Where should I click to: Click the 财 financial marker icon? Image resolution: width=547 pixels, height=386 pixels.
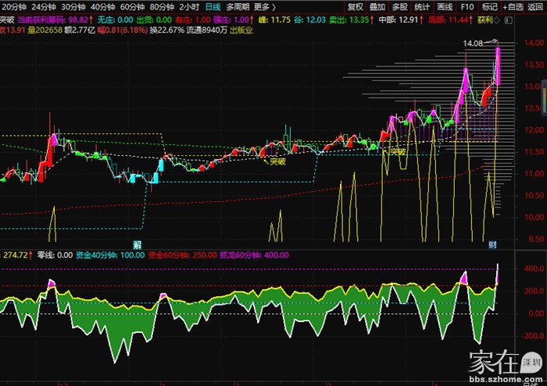click(x=492, y=244)
